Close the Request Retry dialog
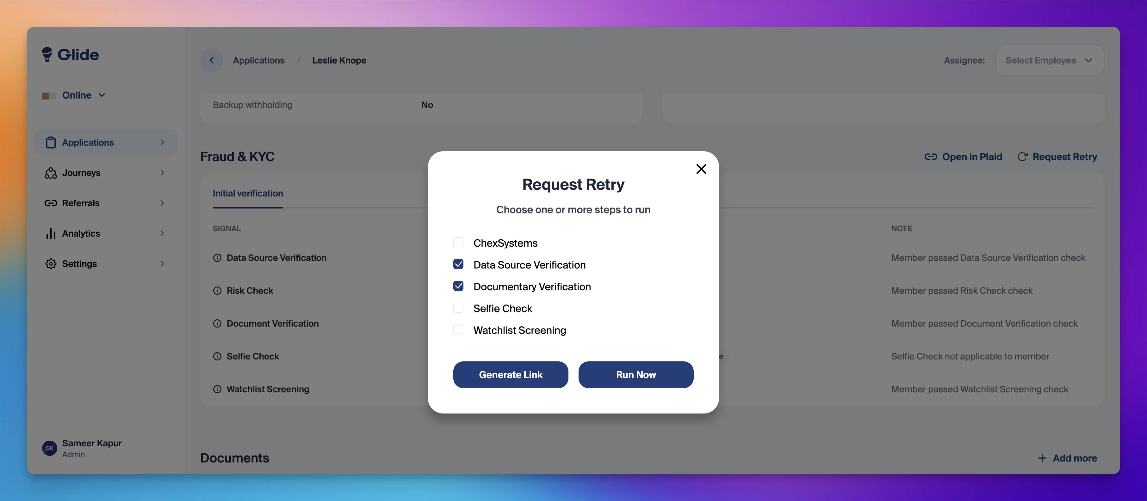The image size is (1147, 501). (701, 169)
